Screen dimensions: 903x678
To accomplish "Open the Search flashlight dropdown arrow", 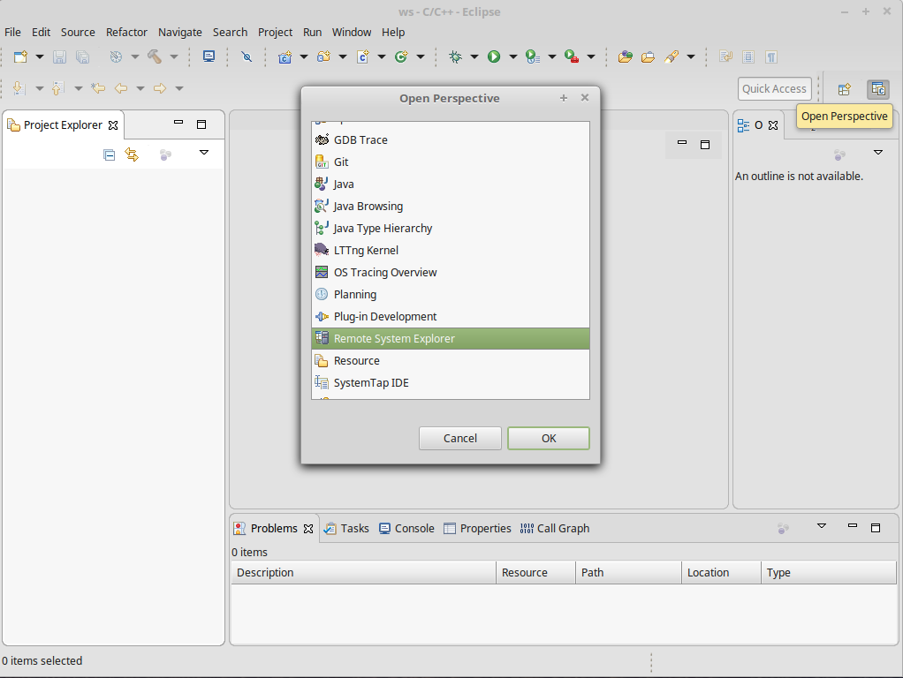I will tap(690, 56).
